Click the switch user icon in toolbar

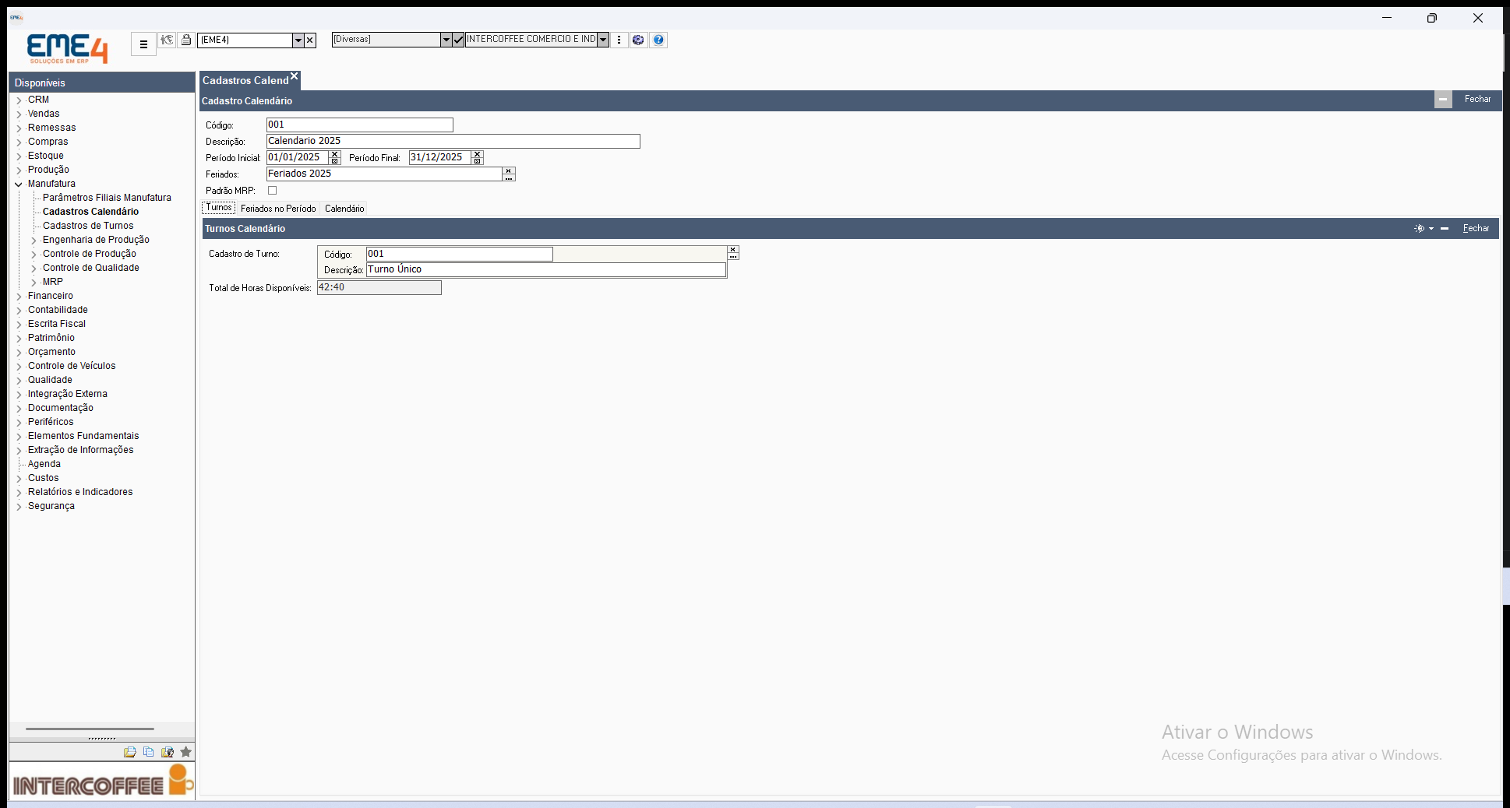167,40
